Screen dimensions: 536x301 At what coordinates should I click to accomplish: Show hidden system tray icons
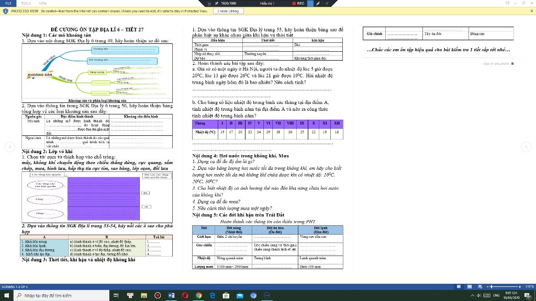[473, 296]
